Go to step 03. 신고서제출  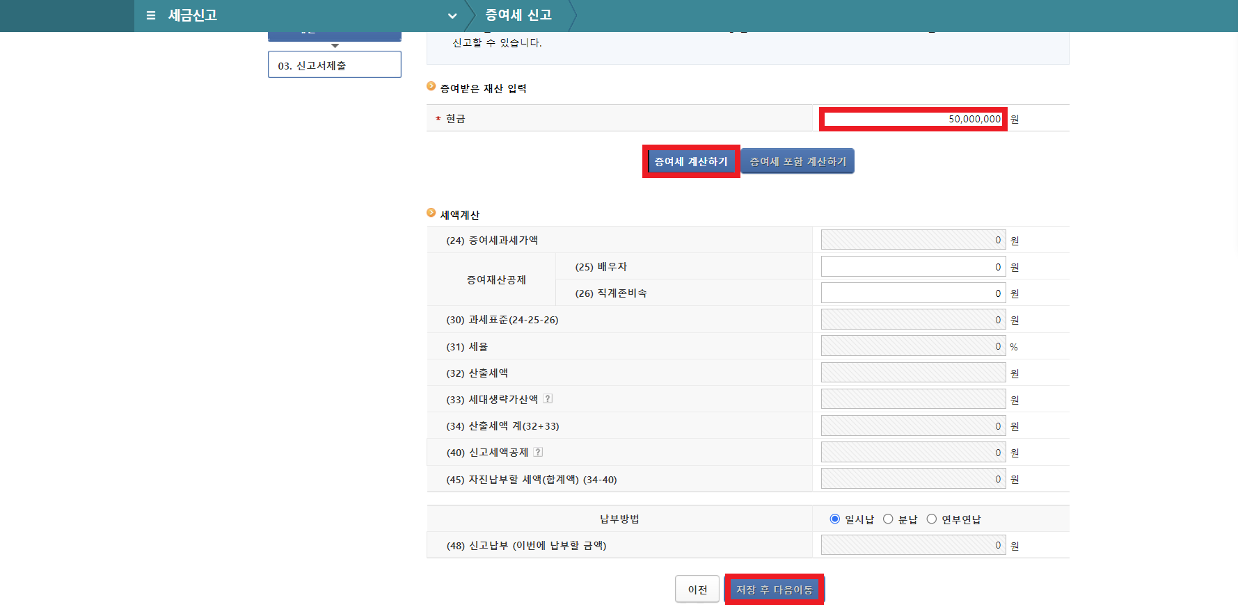(x=335, y=65)
